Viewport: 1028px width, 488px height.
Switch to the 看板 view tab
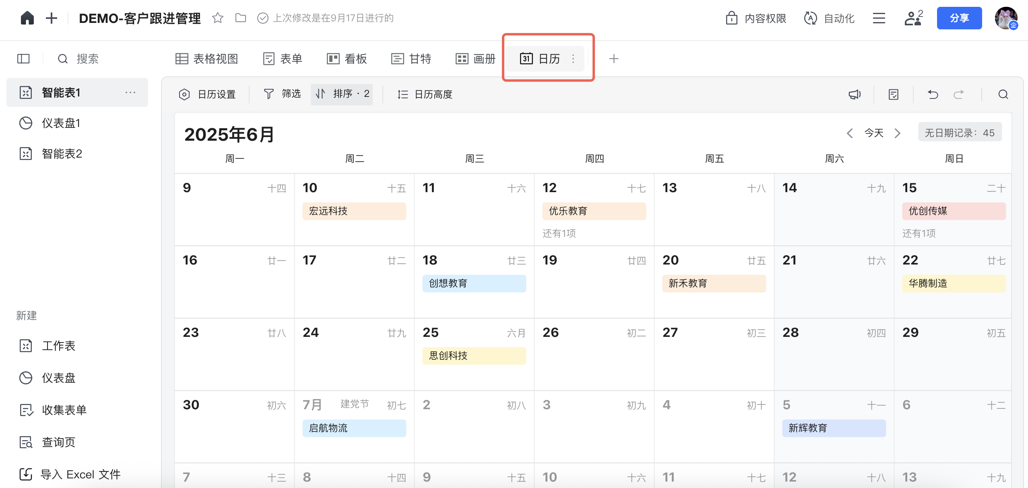point(347,59)
